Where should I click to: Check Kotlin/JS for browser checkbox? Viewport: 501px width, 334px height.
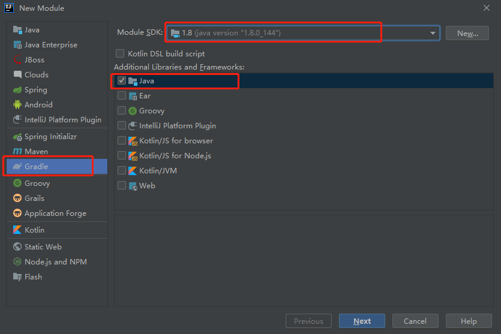122,140
